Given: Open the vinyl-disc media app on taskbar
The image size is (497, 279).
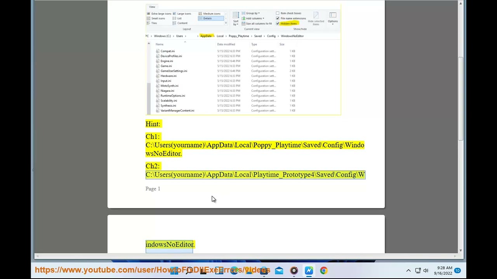Looking at the screenshot, I should [x=294, y=270].
